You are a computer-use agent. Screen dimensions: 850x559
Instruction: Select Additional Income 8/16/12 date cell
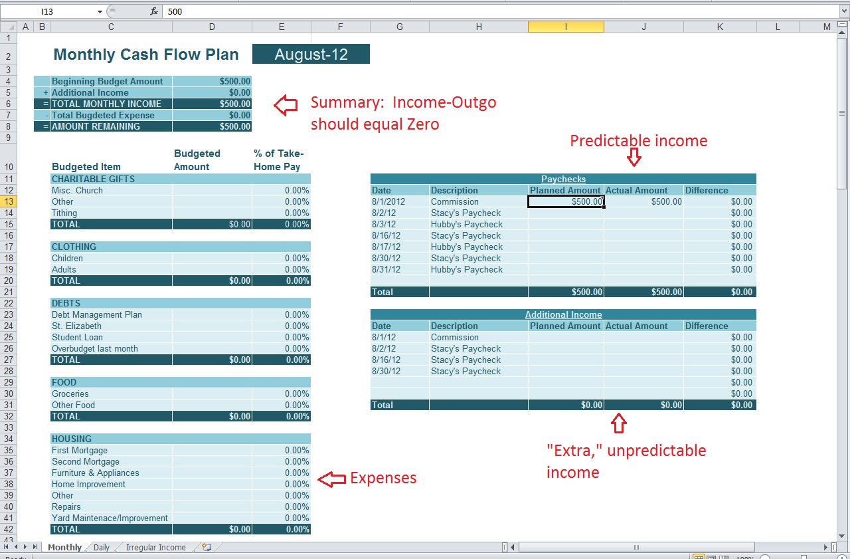tap(400, 360)
